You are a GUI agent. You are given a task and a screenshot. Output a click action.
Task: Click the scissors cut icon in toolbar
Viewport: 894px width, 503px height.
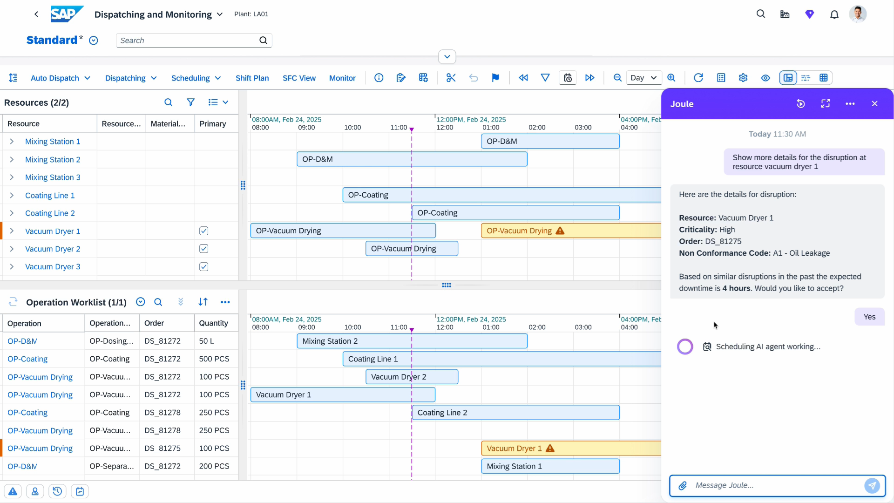451,78
